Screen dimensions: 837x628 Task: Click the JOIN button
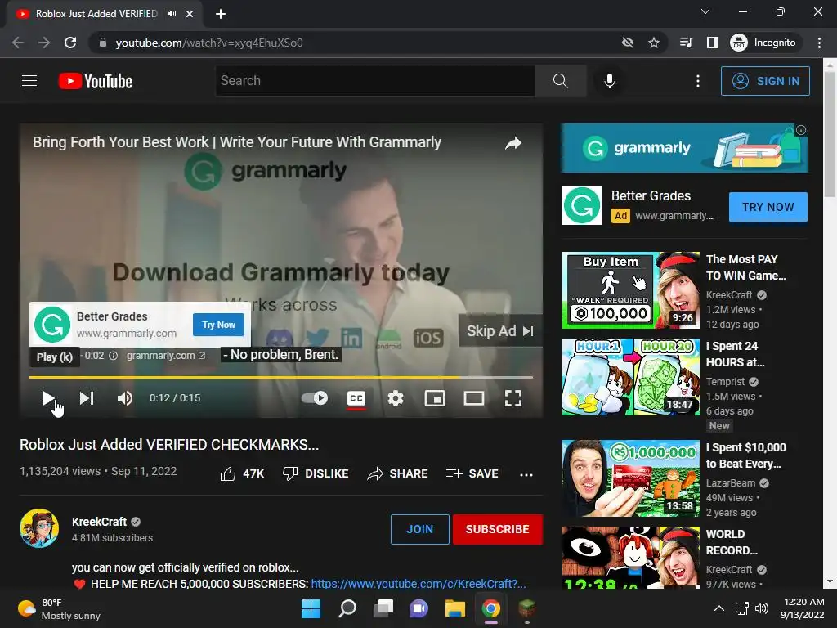click(x=419, y=529)
